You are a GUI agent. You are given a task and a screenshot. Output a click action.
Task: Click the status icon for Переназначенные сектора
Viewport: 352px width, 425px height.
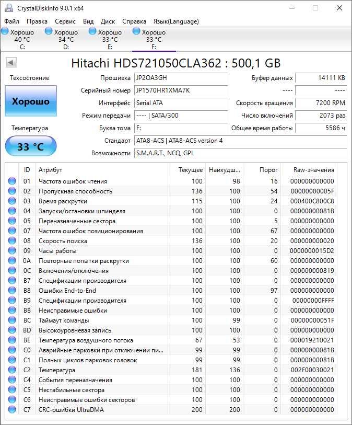pos(12,221)
